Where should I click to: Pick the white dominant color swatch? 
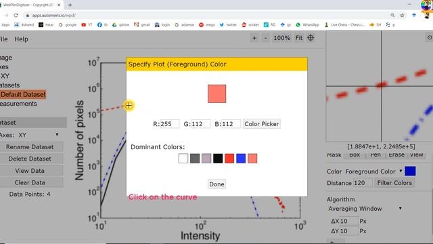(x=183, y=159)
